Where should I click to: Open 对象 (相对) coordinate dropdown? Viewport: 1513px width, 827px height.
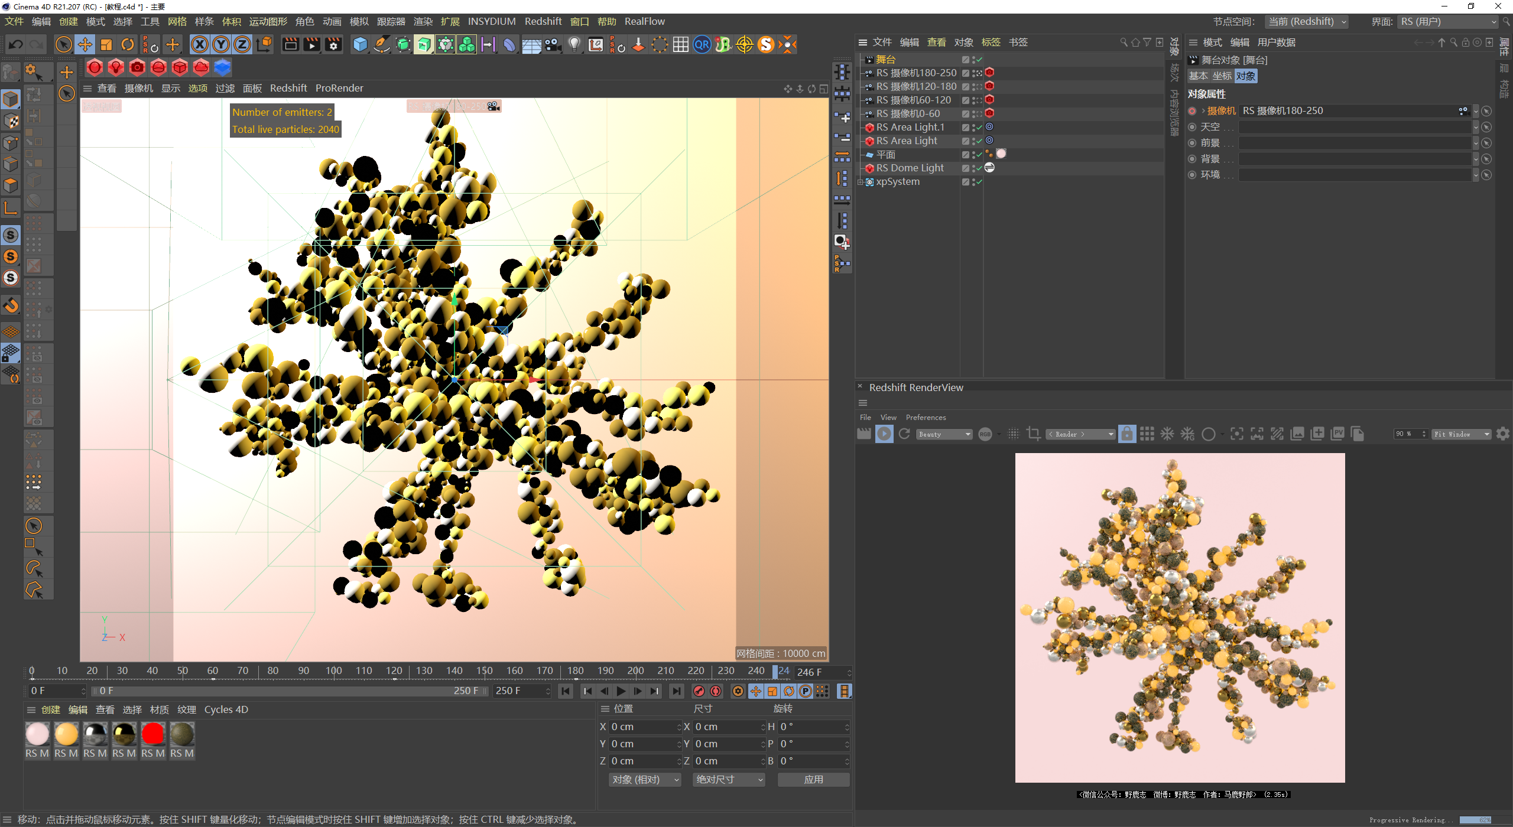645,780
